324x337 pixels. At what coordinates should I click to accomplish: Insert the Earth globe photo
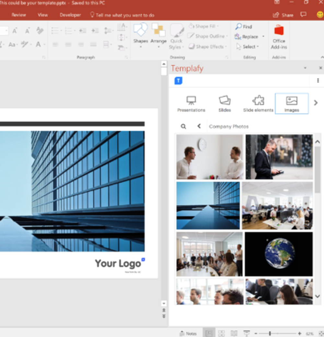(279, 254)
